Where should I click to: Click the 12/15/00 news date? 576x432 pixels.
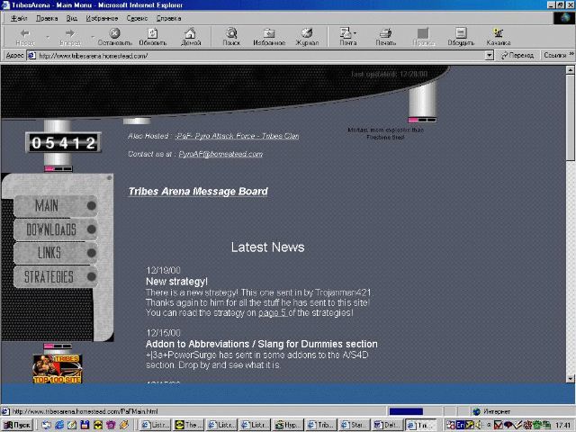163,333
